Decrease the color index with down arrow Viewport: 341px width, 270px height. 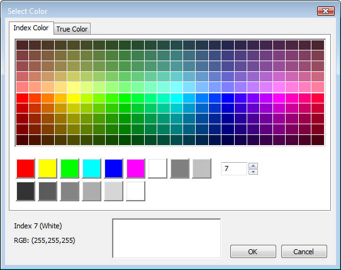[x=253, y=172]
